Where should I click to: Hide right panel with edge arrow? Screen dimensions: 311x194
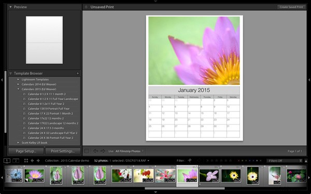[309, 80]
